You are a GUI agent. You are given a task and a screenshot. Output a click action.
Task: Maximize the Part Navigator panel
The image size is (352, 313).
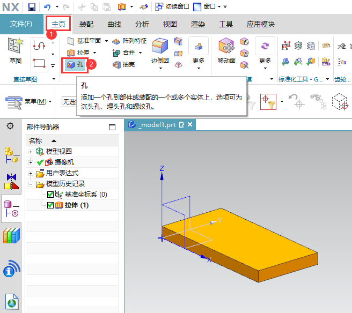point(112,127)
